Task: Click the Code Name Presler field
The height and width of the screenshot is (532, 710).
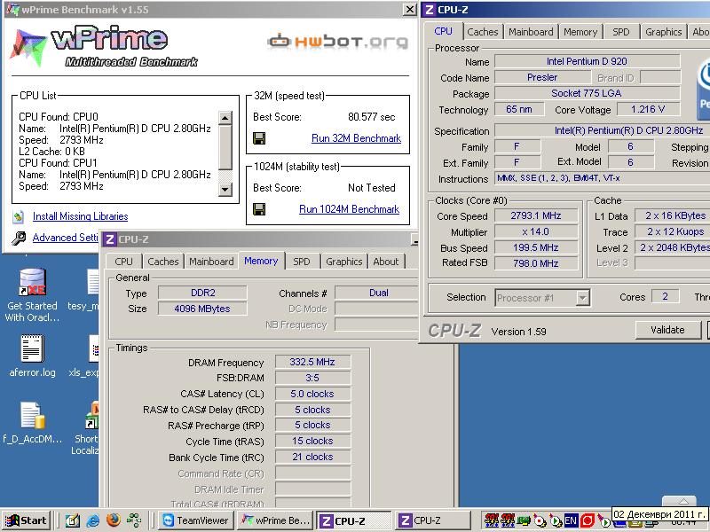Action: pyautogui.click(x=542, y=77)
